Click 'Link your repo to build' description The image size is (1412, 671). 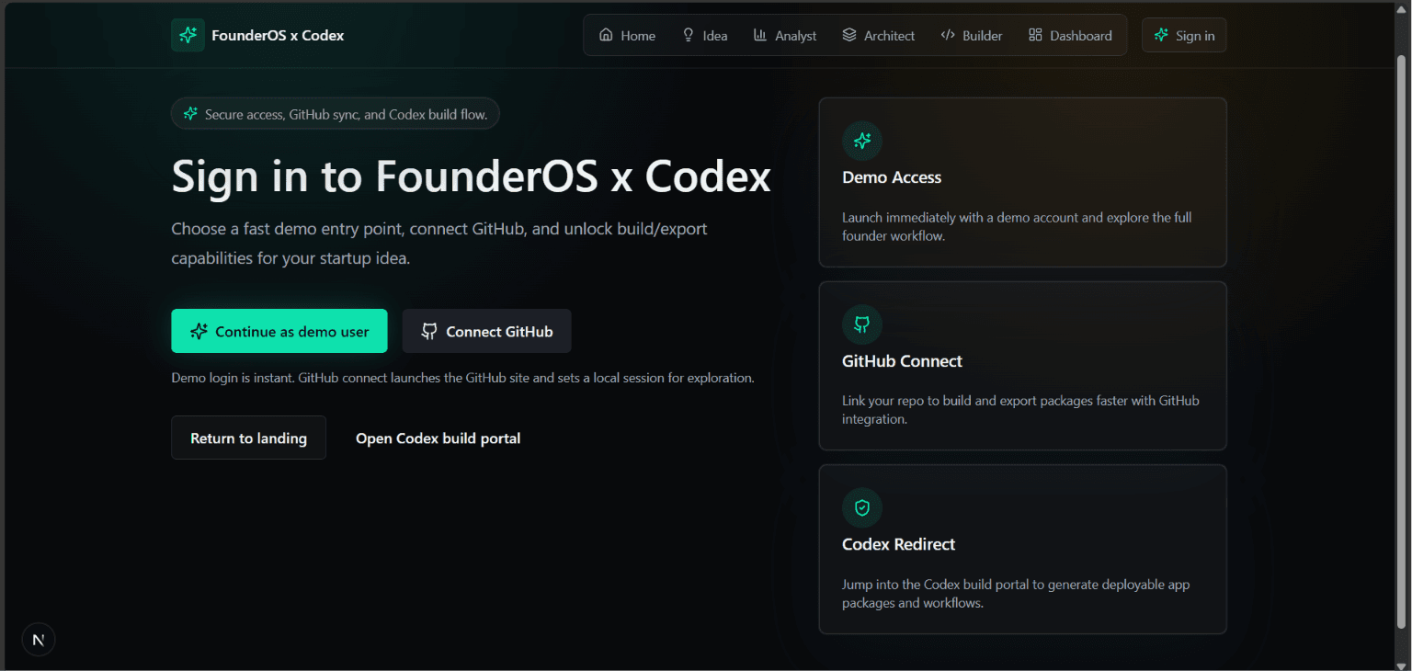1020,410
